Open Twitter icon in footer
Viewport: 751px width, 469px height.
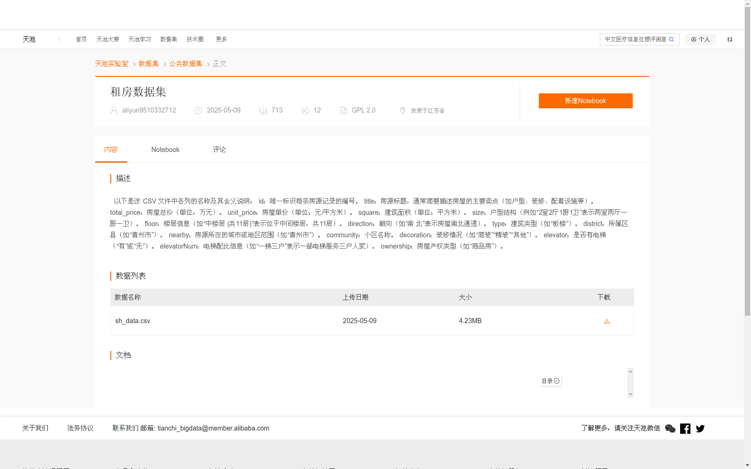[700, 429]
